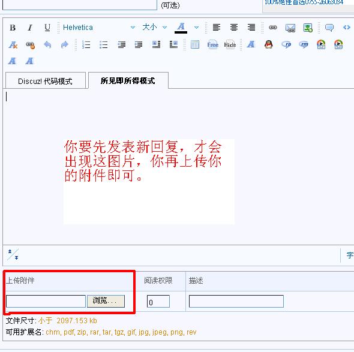Insert WMA audio media
Screen dimensions: 354x352
pyautogui.click(x=321, y=44)
